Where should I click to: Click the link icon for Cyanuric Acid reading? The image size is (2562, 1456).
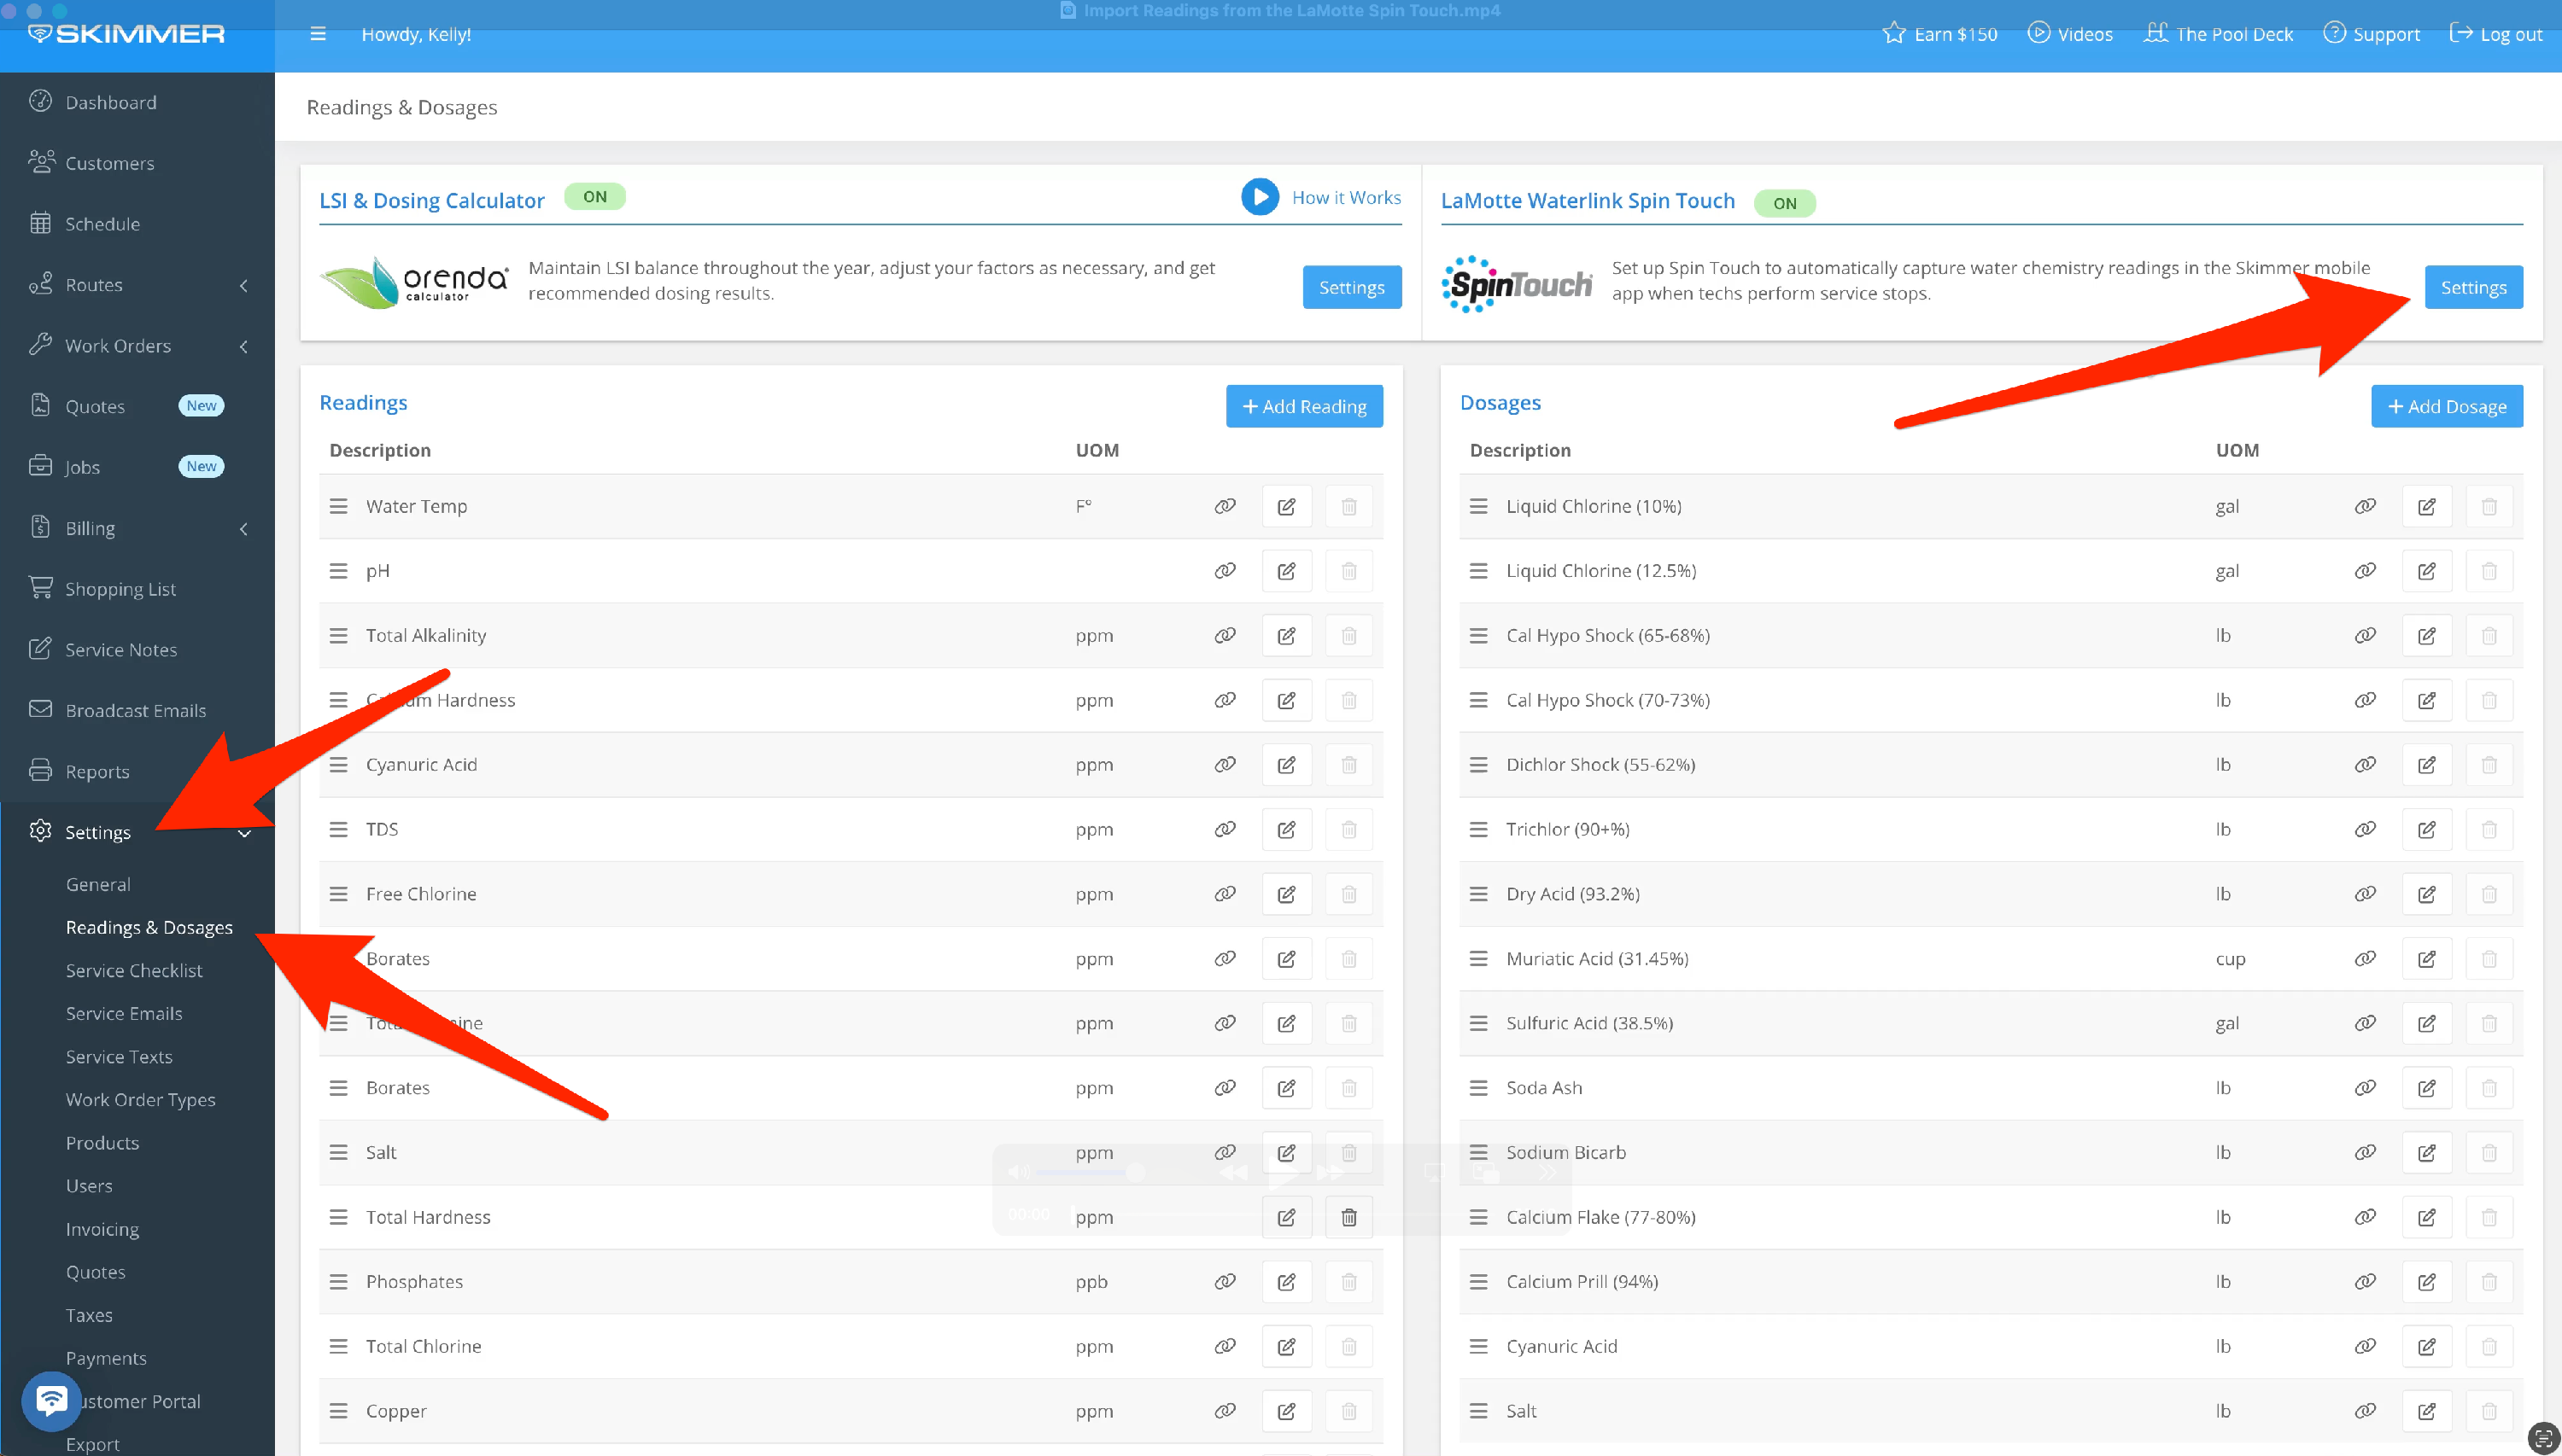(1225, 765)
